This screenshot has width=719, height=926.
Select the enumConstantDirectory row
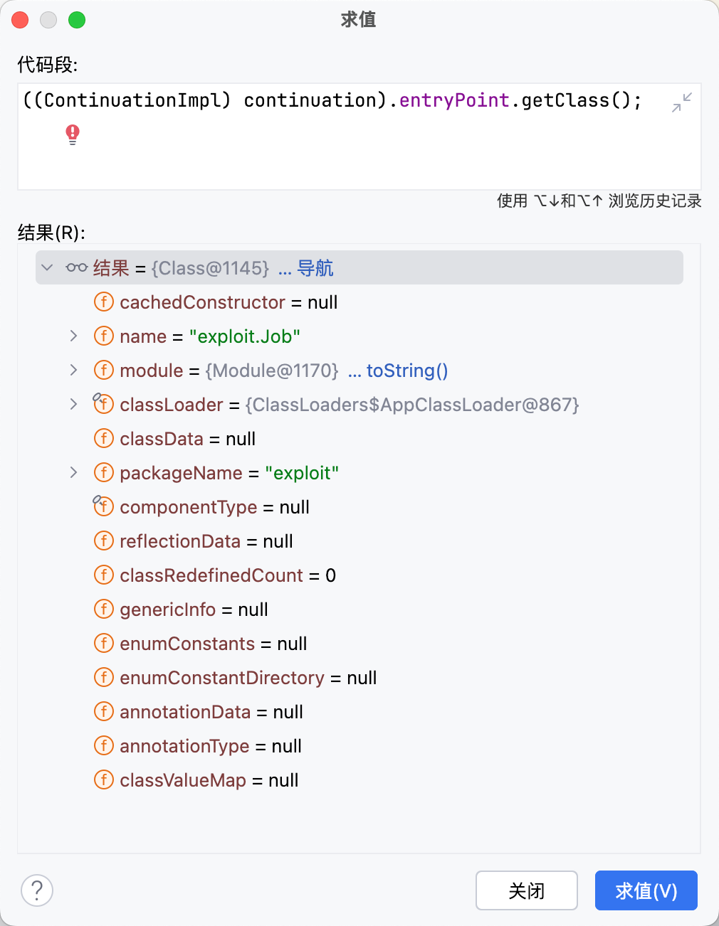pos(359,678)
